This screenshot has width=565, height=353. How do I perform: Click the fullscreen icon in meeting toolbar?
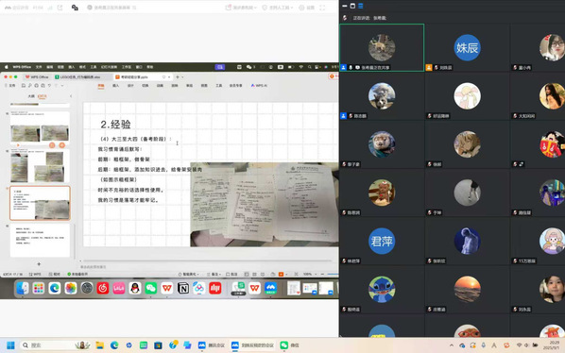click(322, 8)
